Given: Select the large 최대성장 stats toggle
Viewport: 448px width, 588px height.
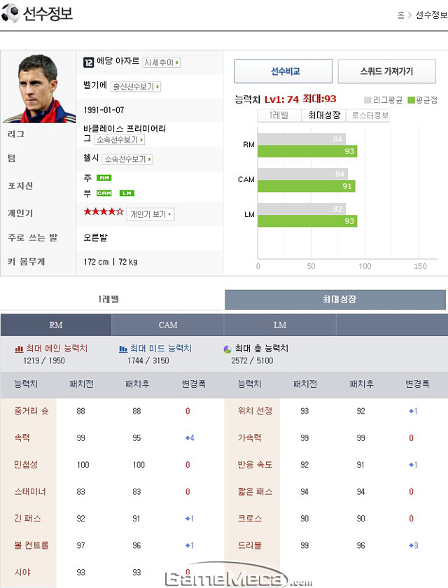Looking at the screenshot, I should (335, 300).
